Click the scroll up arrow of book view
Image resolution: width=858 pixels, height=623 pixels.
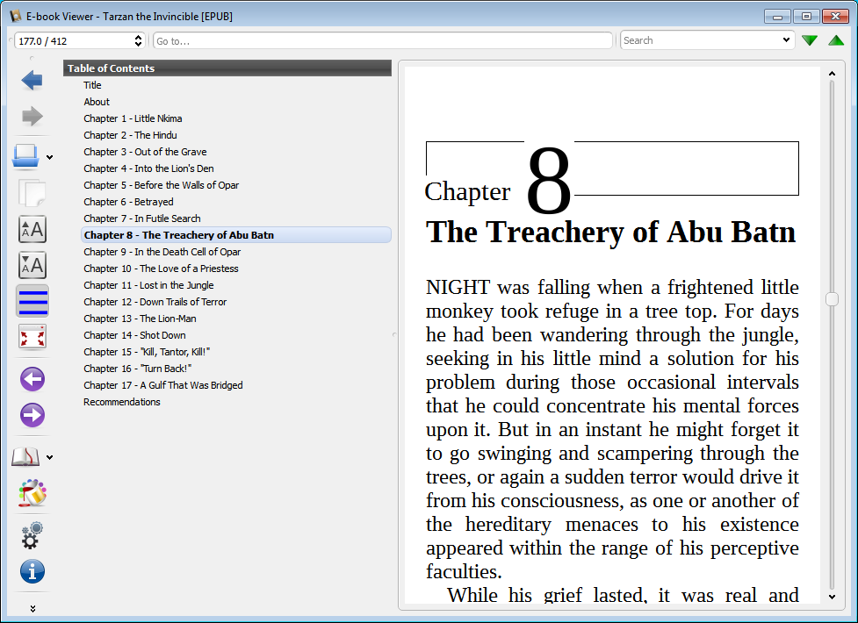click(832, 74)
